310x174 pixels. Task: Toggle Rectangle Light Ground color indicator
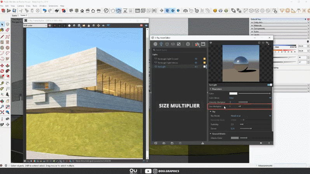click(x=205, y=59)
